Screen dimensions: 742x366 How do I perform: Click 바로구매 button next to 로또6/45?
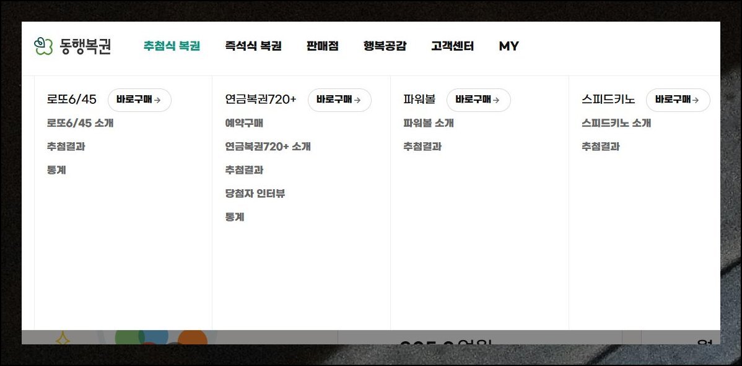[x=139, y=100]
